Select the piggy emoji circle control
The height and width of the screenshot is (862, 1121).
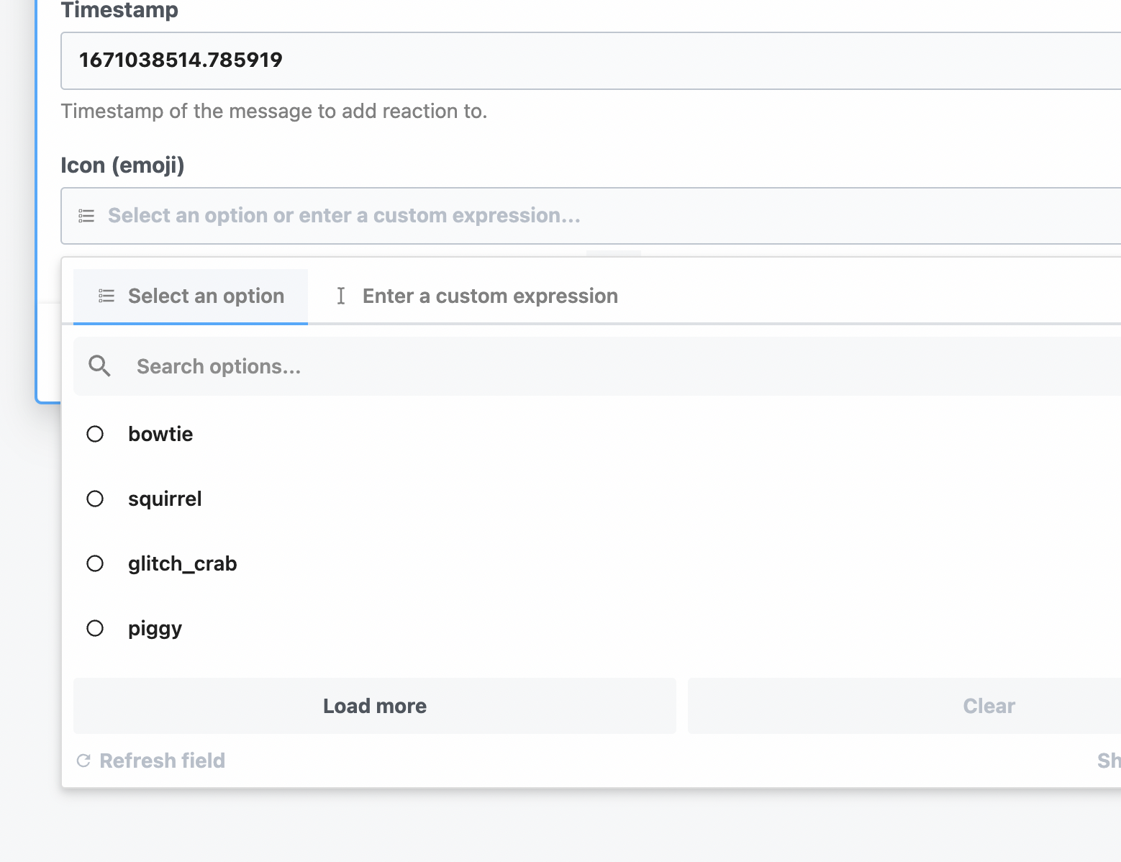point(95,628)
